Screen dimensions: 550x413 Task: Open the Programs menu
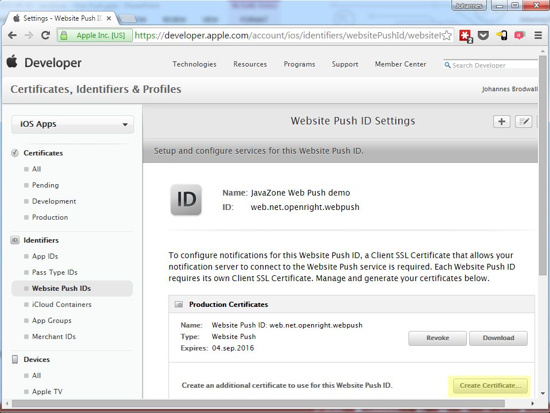(299, 64)
